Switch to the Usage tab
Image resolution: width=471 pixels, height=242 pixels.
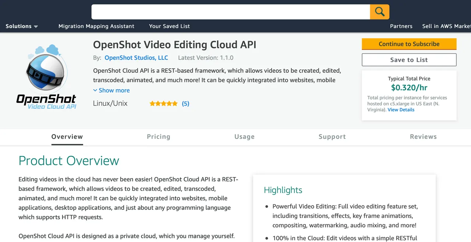coord(244,137)
